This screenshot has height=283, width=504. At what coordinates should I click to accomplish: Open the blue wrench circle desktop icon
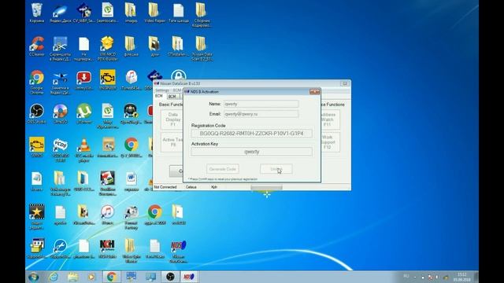[60, 248]
